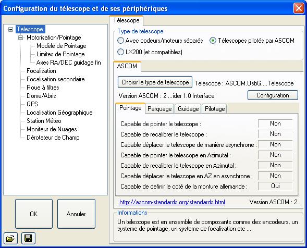Switch to the Pilotage tab
307x248 pixels.
pos(215,109)
